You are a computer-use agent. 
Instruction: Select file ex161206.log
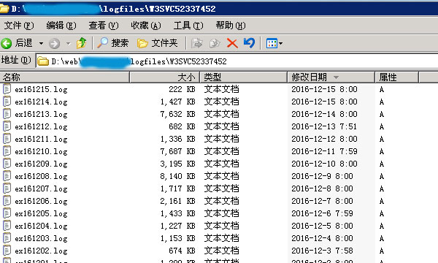(x=41, y=201)
